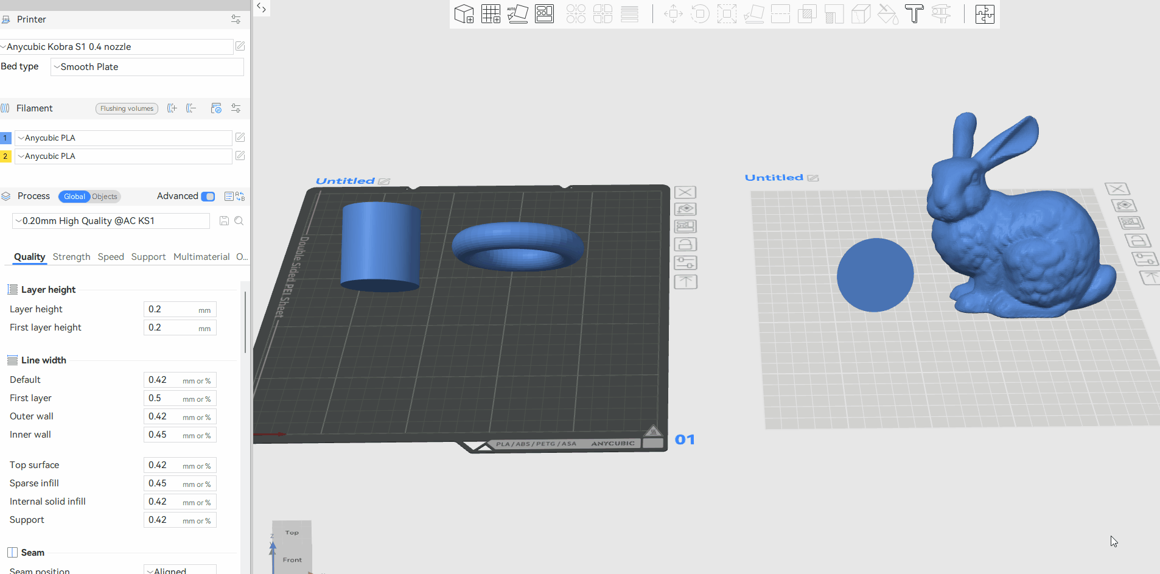Click the Top face of view cube
The width and height of the screenshot is (1160, 574).
292,533
